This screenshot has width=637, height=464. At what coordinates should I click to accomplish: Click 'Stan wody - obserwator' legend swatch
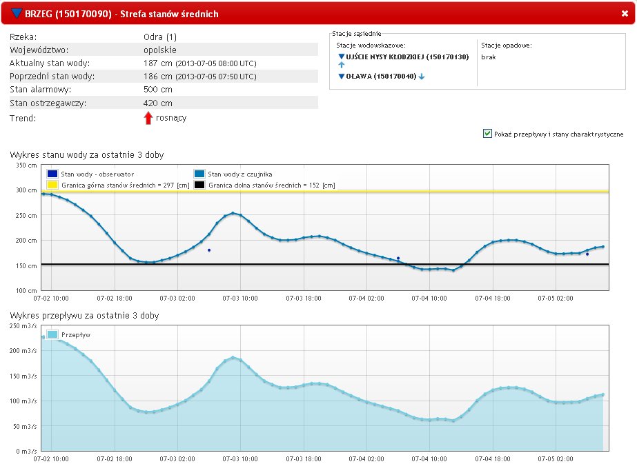point(52,174)
